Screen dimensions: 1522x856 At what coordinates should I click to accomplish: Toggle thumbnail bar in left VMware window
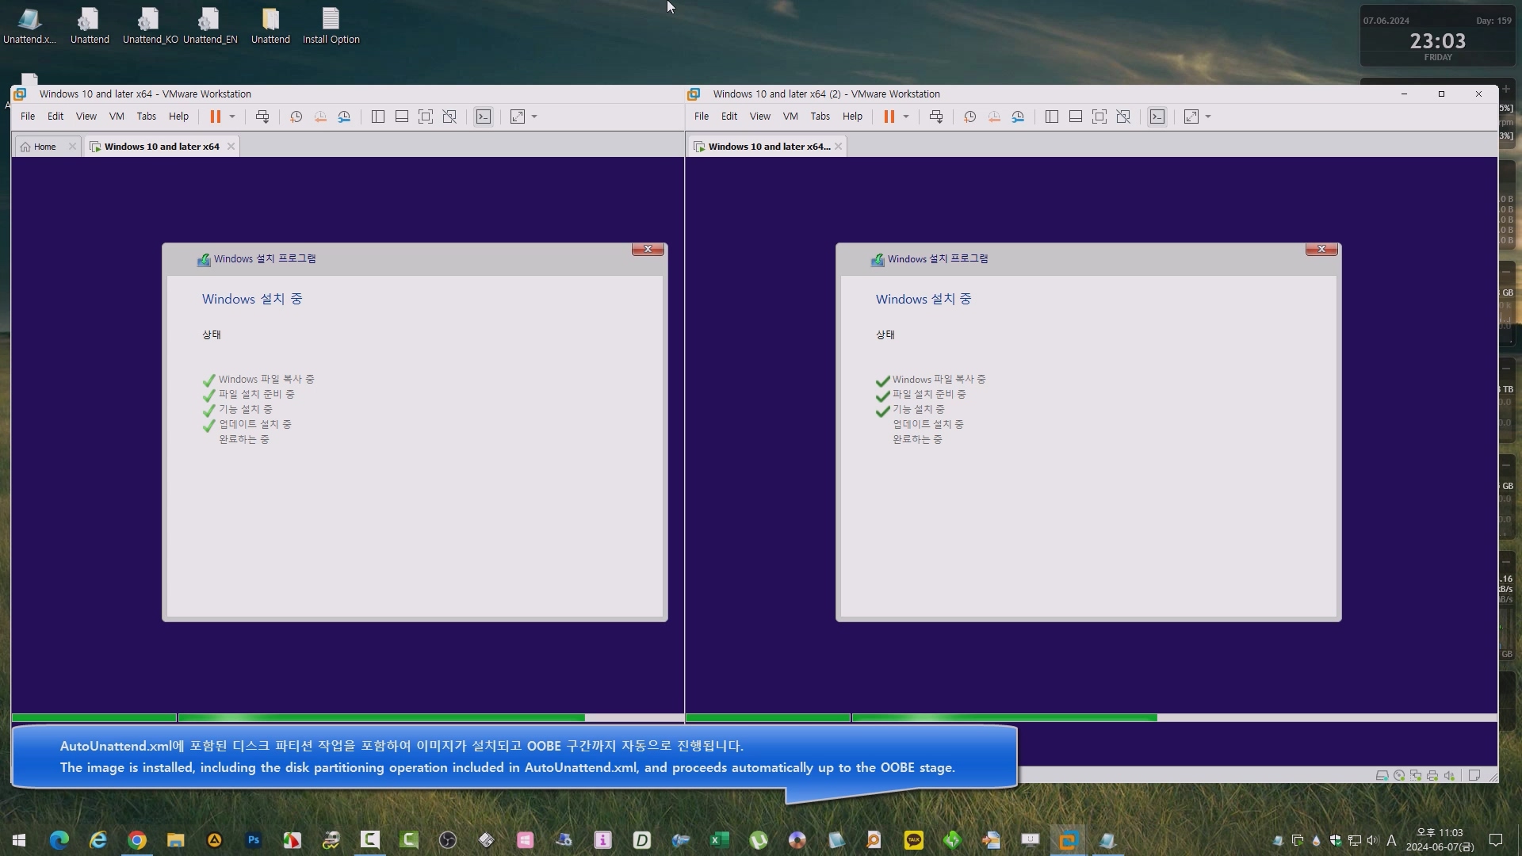[402, 117]
